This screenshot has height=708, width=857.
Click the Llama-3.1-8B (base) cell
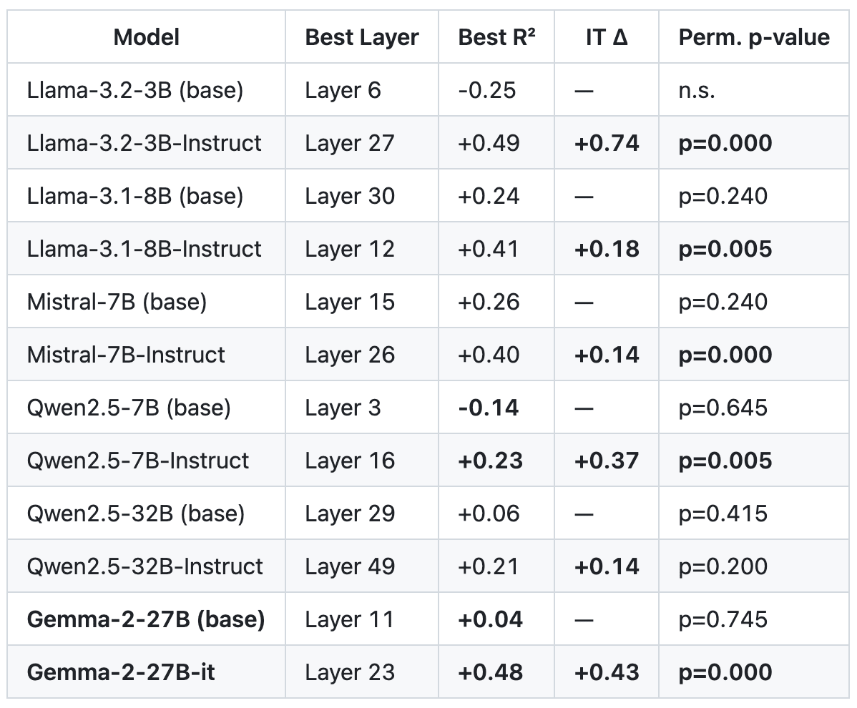(135, 196)
